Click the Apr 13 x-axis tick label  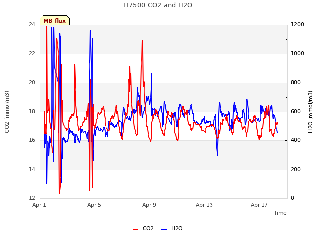[x=204, y=205]
